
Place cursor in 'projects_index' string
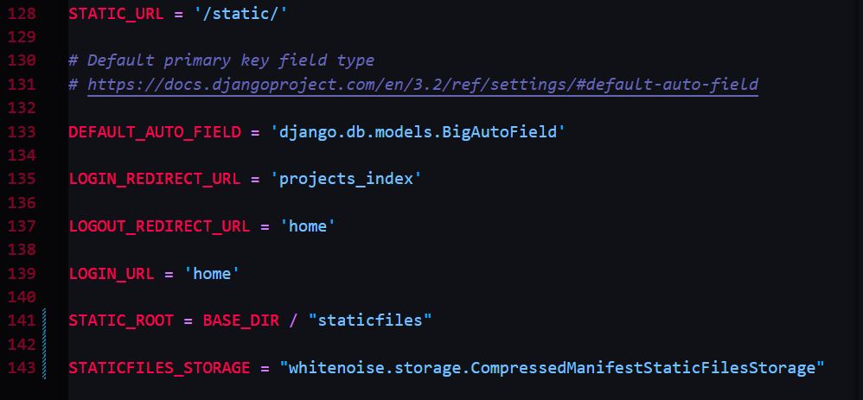346,180
